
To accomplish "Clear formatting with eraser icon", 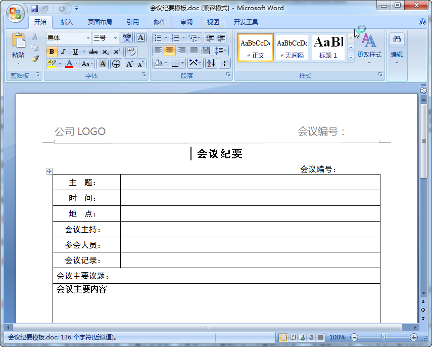I will 131,51.
